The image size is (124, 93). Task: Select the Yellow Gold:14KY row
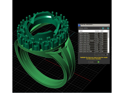[x=93, y=37]
